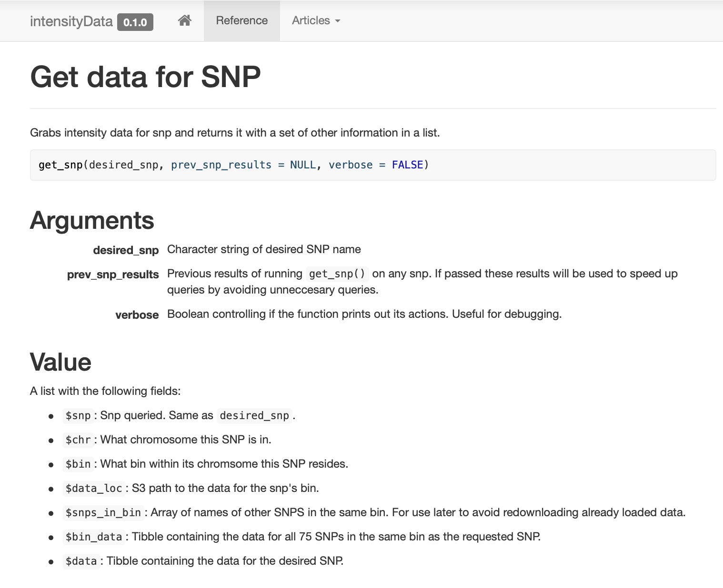
Task: Expand the Articles dropdown menu
Action: click(x=316, y=20)
